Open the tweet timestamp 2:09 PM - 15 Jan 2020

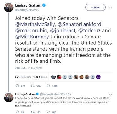coord(28,68)
